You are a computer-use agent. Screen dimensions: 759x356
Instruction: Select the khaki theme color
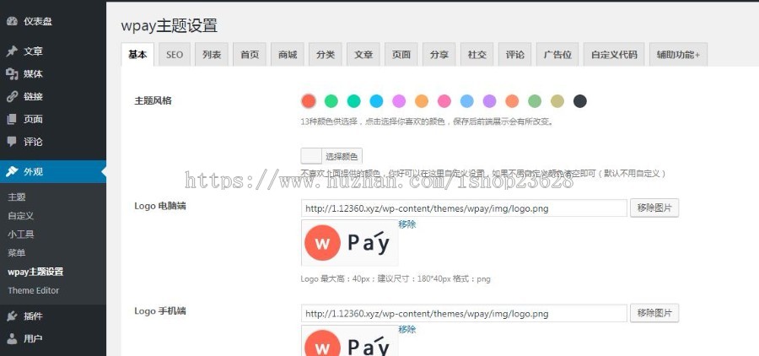point(557,101)
